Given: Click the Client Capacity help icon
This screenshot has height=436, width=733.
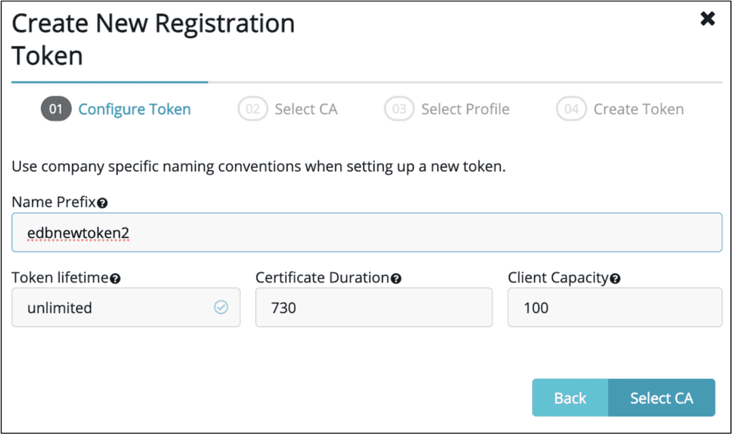Looking at the screenshot, I should tap(615, 277).
